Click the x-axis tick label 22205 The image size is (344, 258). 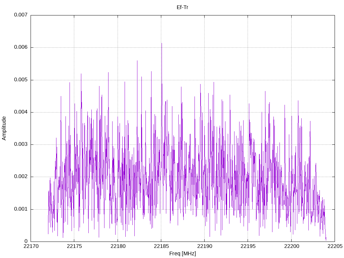pyautogui.click(x=335, y=246)
